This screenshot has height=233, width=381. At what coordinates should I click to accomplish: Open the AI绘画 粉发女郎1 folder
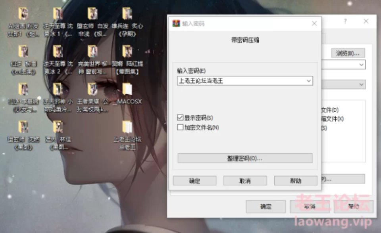[x=23, y=22]
